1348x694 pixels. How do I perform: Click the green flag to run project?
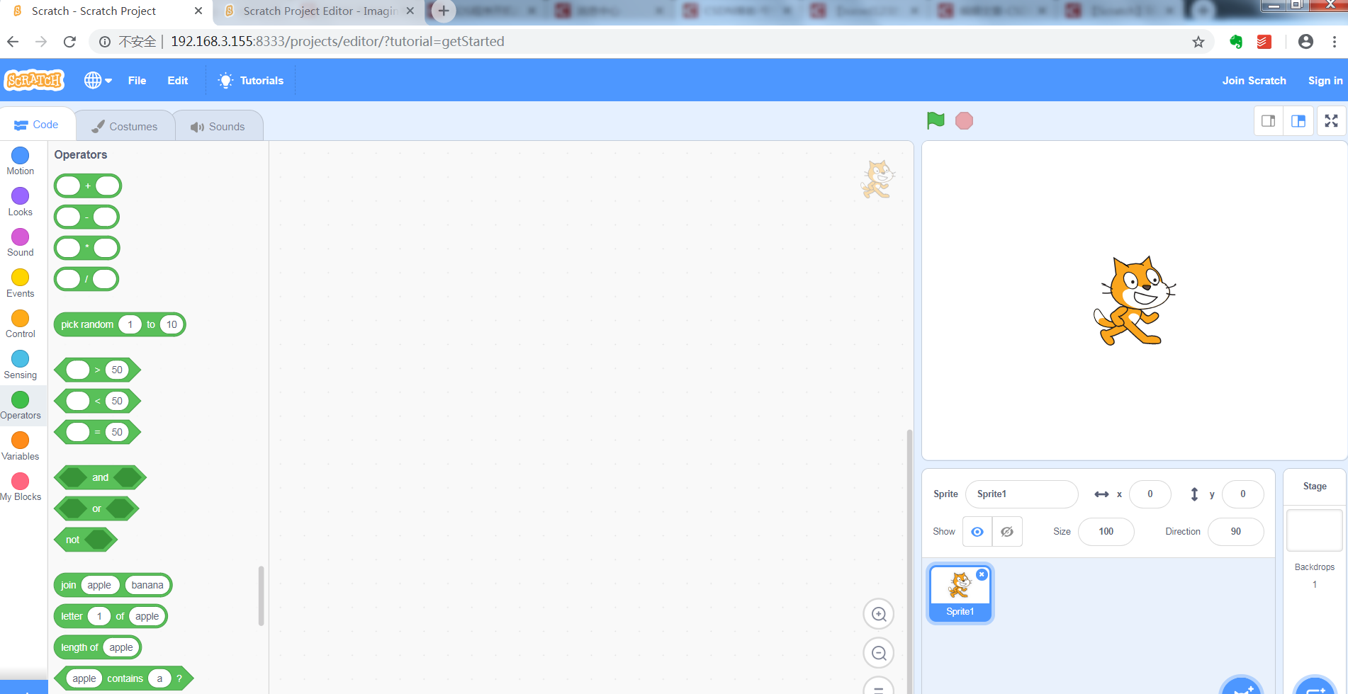click(935, 120)
